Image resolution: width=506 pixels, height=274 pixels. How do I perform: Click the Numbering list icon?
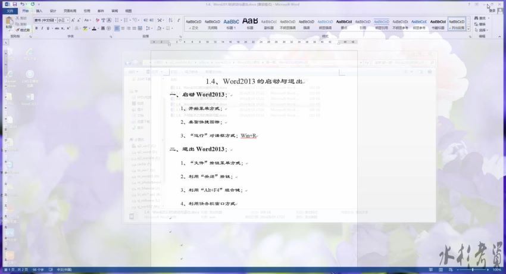tap(126, 20)
